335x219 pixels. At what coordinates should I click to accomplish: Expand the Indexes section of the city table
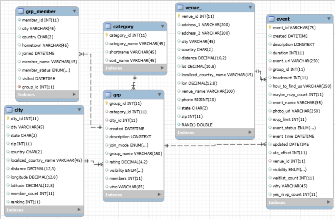tap(79, 210)
